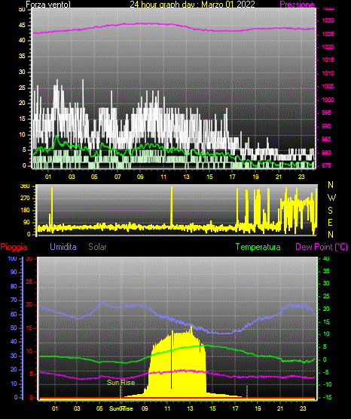Image resolution: width=351 pixels, height=419 pixels.
Task: Click the S compass label beside direction chart
Action: pyautogui.click(x=330, y=211)
